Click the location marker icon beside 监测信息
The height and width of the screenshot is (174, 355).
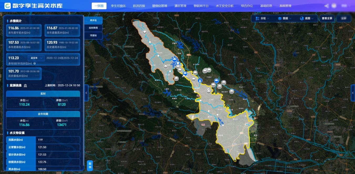tap(25, 86)
